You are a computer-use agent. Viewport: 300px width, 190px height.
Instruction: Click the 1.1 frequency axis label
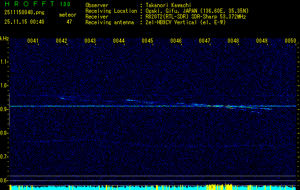coord(4,62)
